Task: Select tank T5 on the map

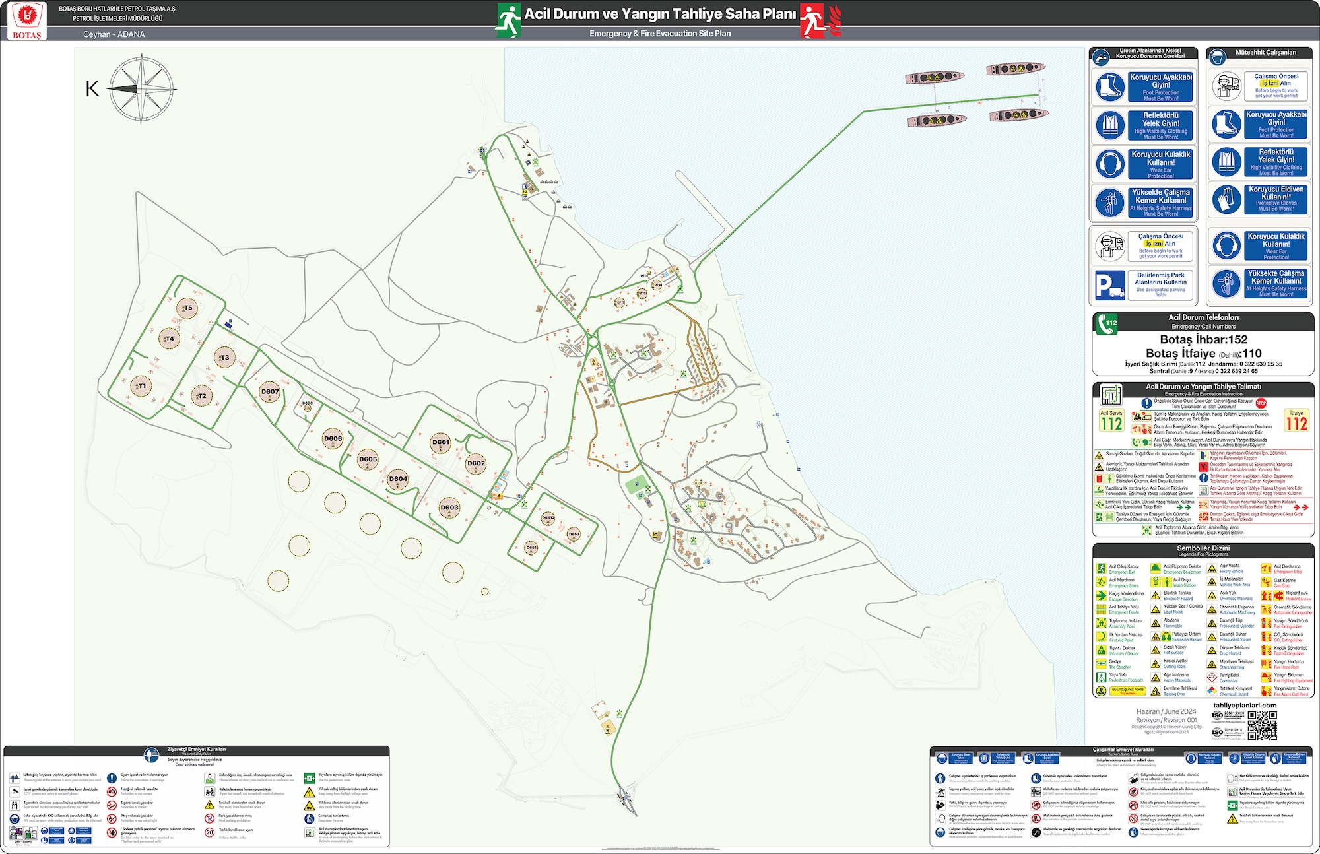Action: click(x=187, y=308)
